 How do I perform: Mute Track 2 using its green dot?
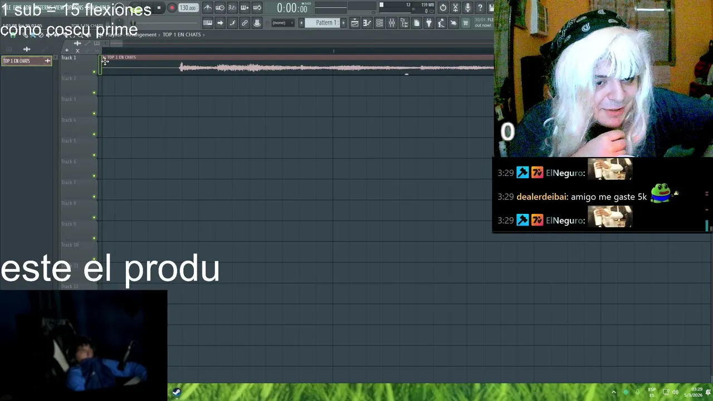tap(94, 92)
